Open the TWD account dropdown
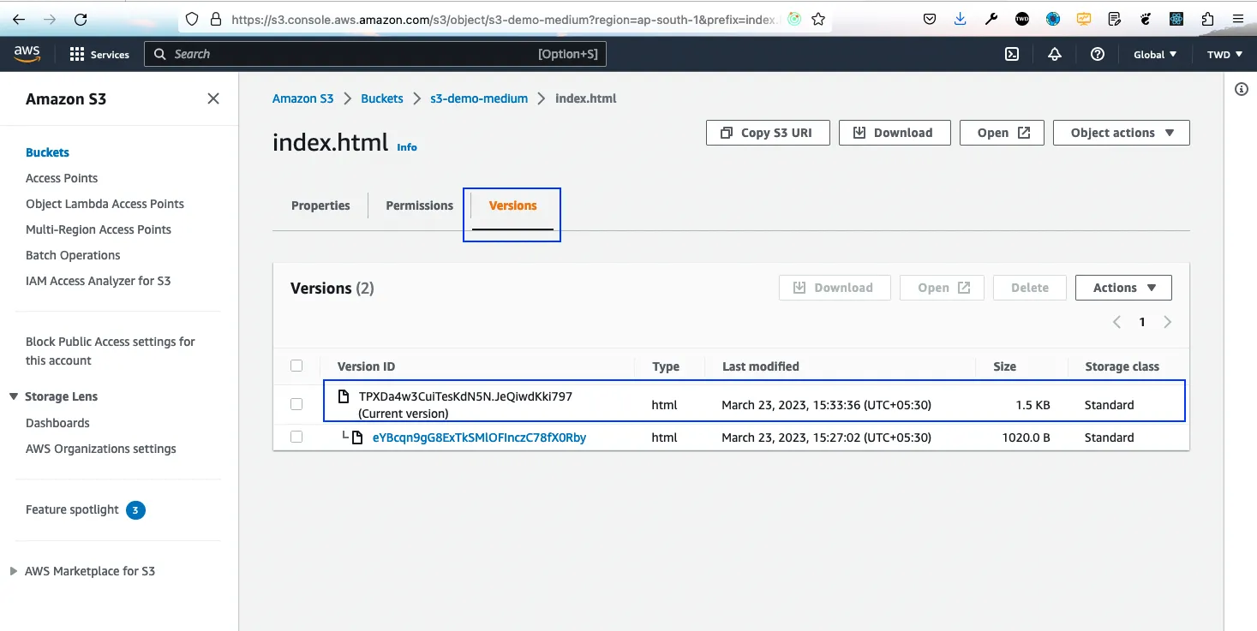The image size is (1257, 631). pos(1224,54)
